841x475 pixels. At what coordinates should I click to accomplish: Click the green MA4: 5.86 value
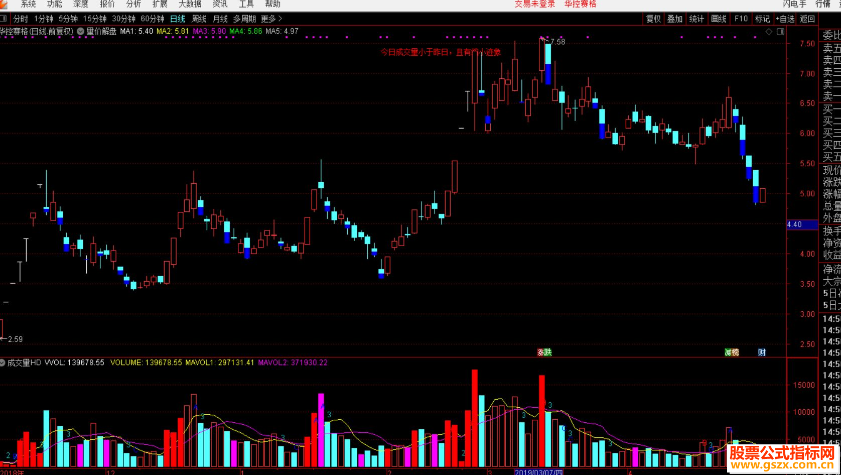(x=246, y=31)
